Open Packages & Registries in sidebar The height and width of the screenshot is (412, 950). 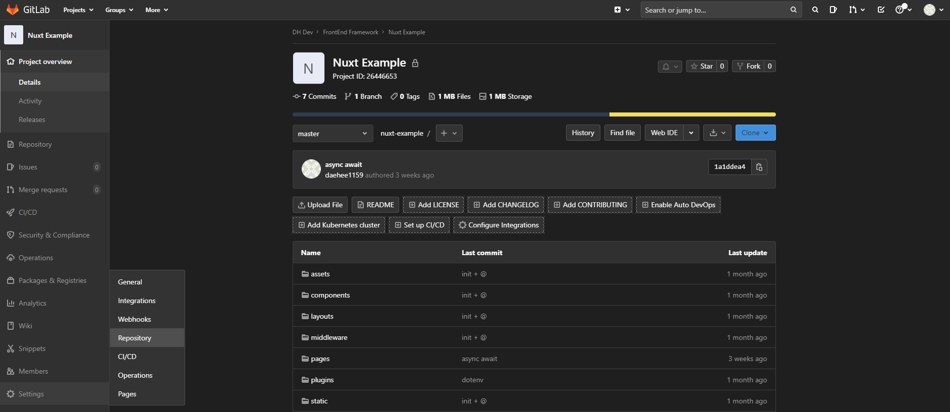[x=54, y=280]
